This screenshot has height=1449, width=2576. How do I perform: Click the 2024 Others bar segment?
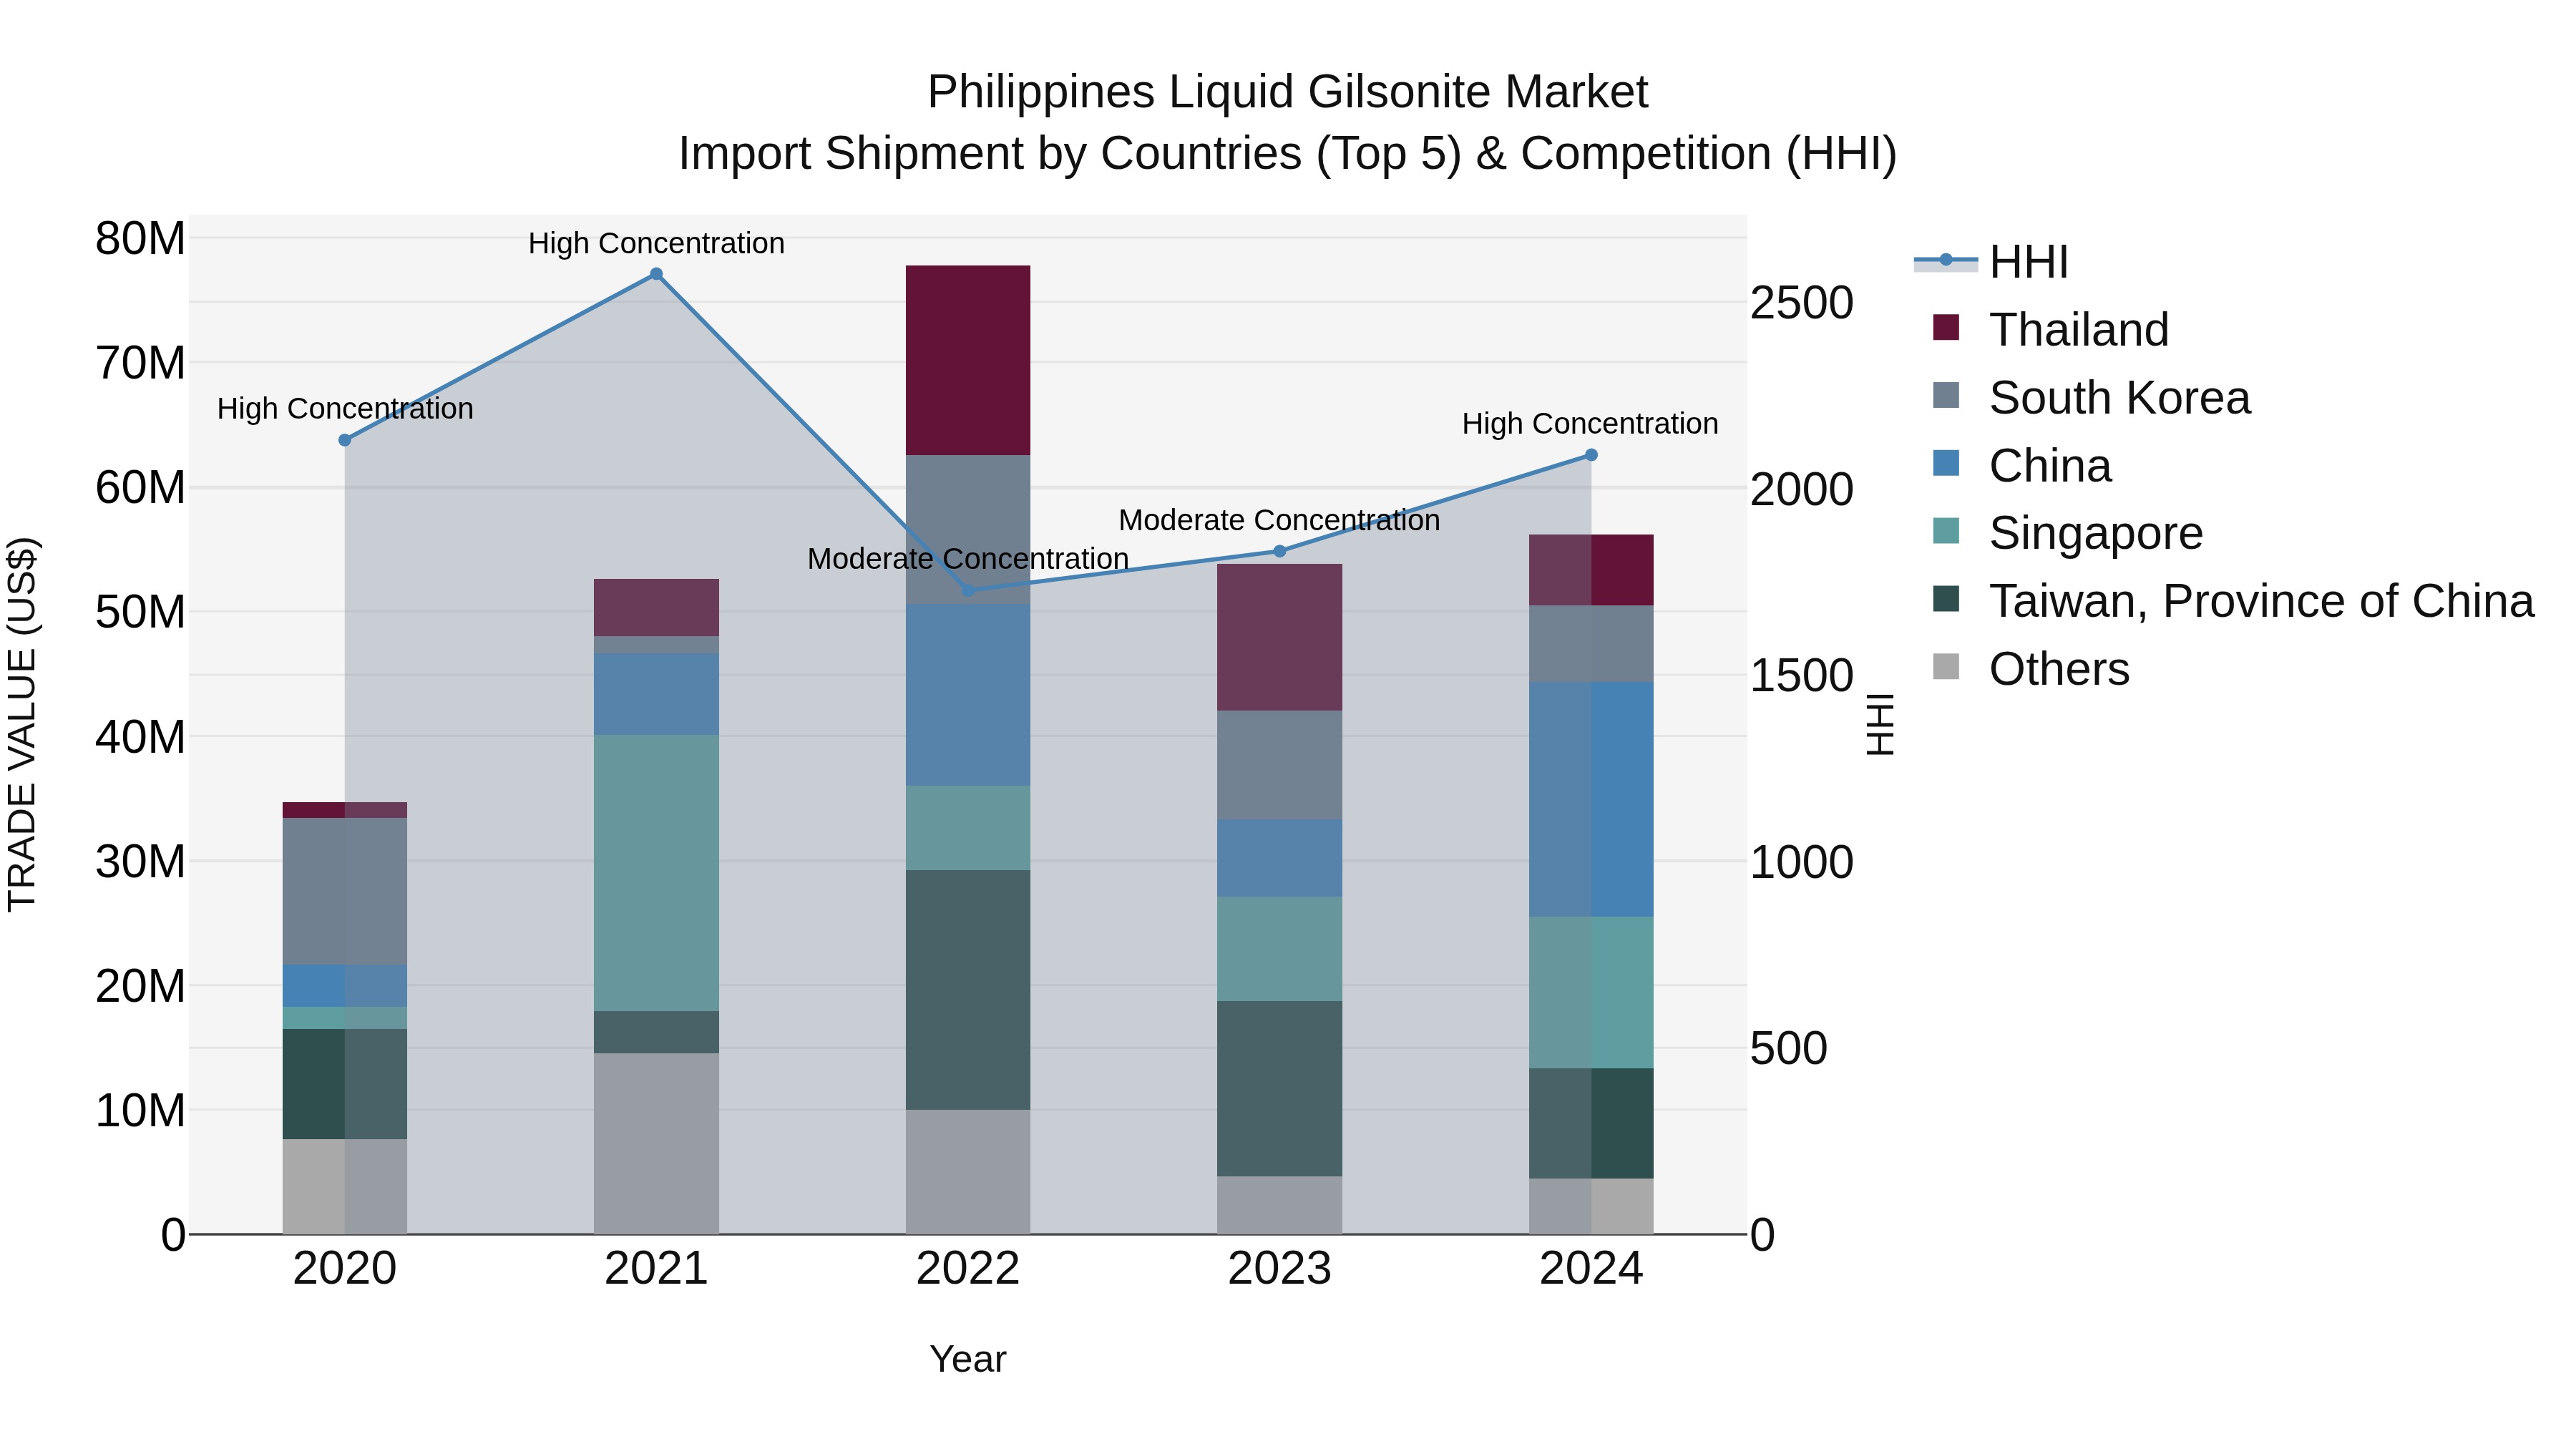click(x=1591, y=1207)
